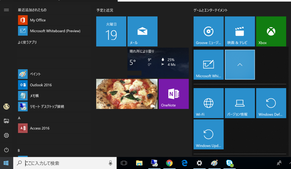
Task: Launch Access 2016
Action: click(x=54, y=128)
